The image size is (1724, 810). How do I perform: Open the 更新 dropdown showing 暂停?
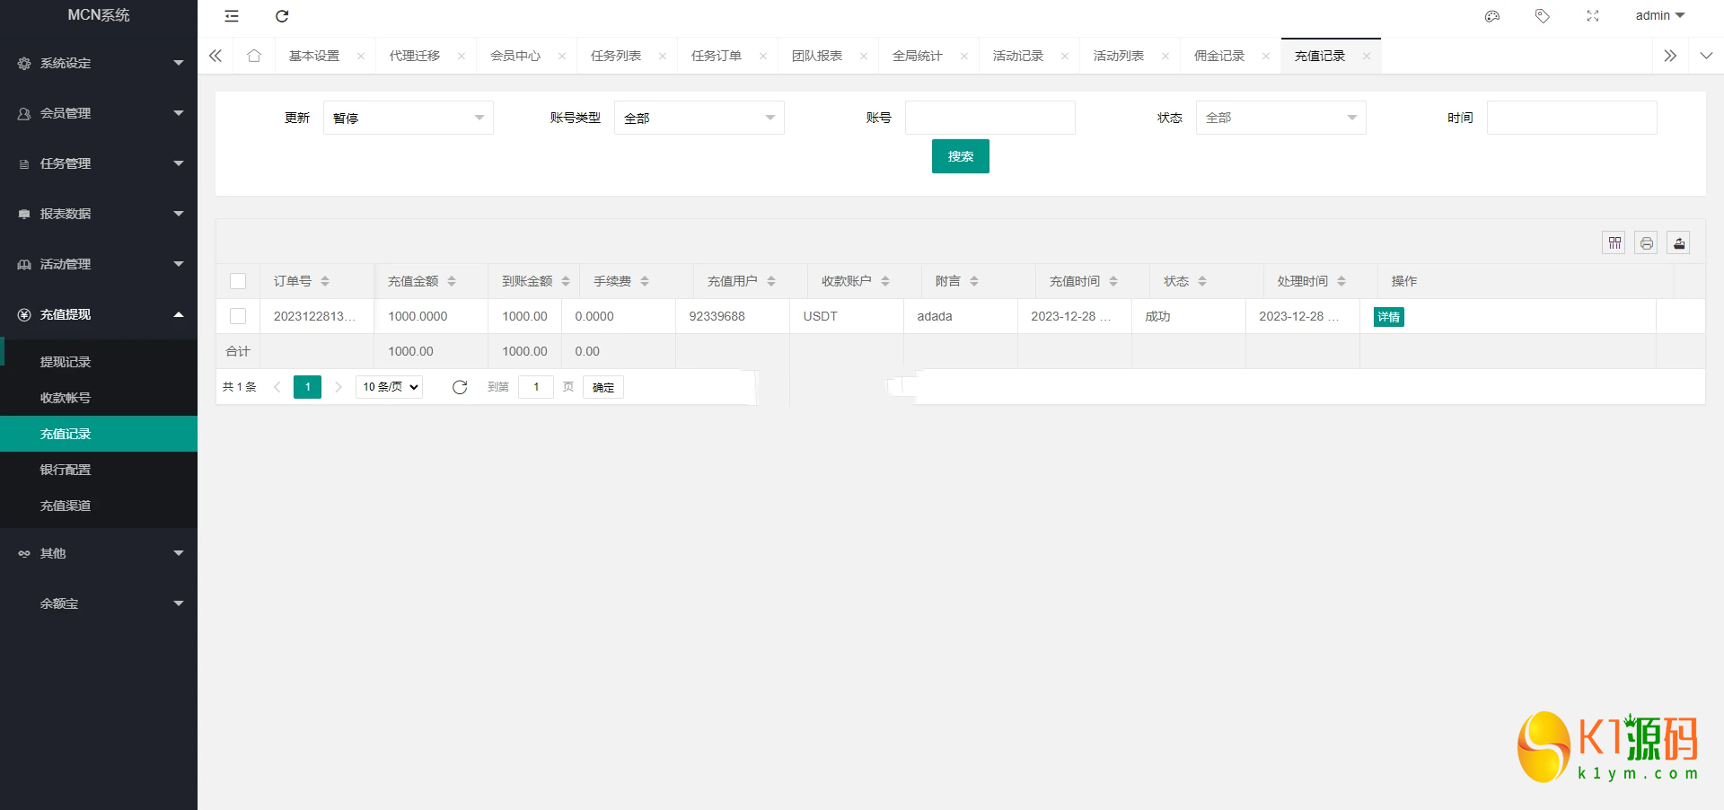408,118
